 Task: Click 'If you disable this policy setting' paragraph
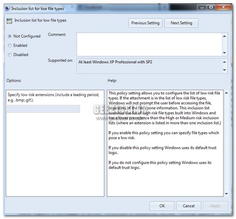coord(162,150)
